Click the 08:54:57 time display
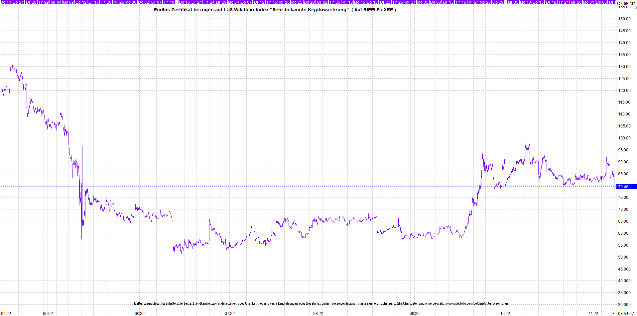Viewport: 637px width, 316px height. pos(626,313)
